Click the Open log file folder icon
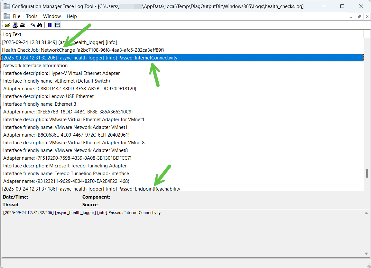 pyautogui.click(x=7, y=25)
